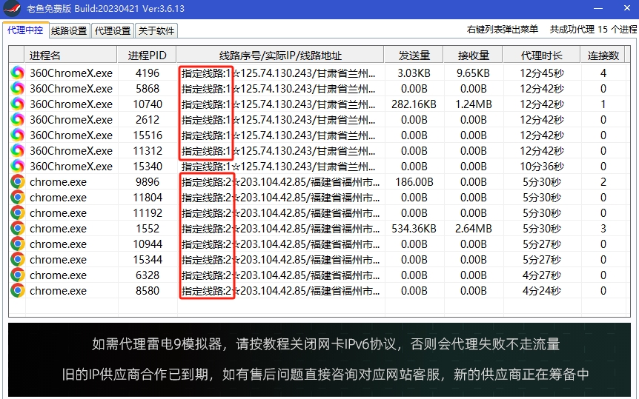Select PID cell 15344
Image resolution: width=639 pixels, height=399 pixels.
[x=148, y=259]
